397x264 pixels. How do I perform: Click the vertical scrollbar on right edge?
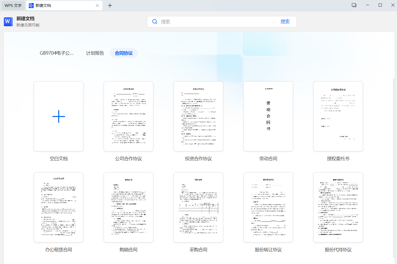(x=394, y=168)
